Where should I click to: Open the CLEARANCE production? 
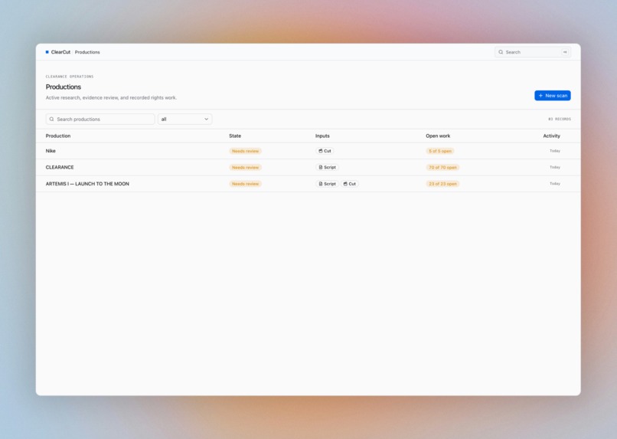tap(308, 167)
